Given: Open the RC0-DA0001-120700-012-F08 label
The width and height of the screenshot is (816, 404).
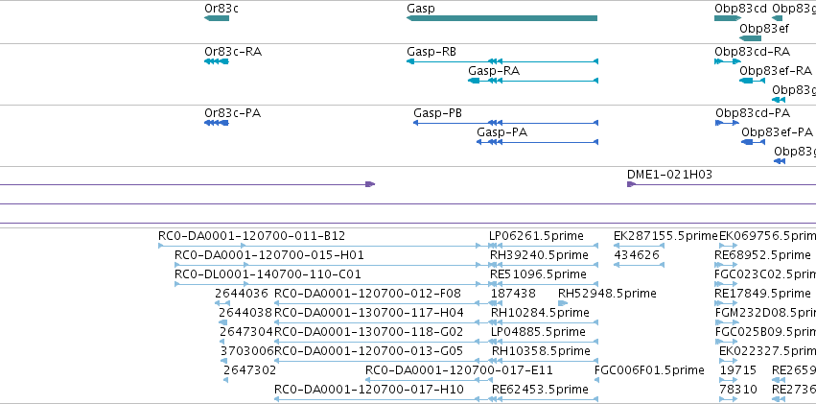Looking at the screenshot, I should click(367, 293).
